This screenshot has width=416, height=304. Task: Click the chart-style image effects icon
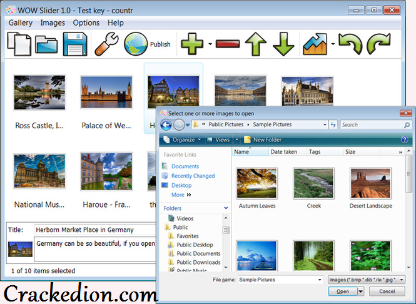(x=315, y=44)
